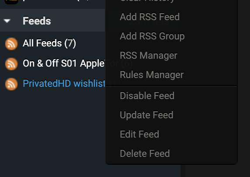Click the partially visible Clear History item
This screenshot has width=250, height=177.
point(147,1)
